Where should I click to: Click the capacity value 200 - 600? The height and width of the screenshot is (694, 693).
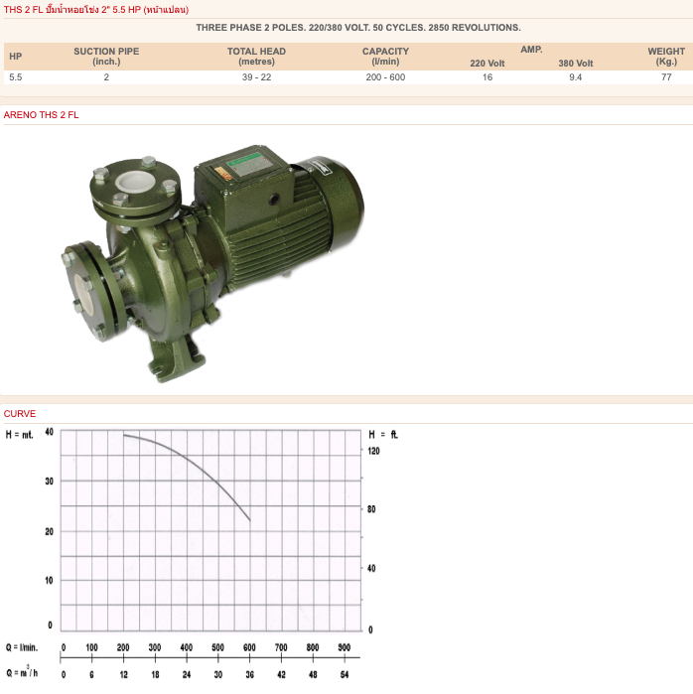point(385,77)
